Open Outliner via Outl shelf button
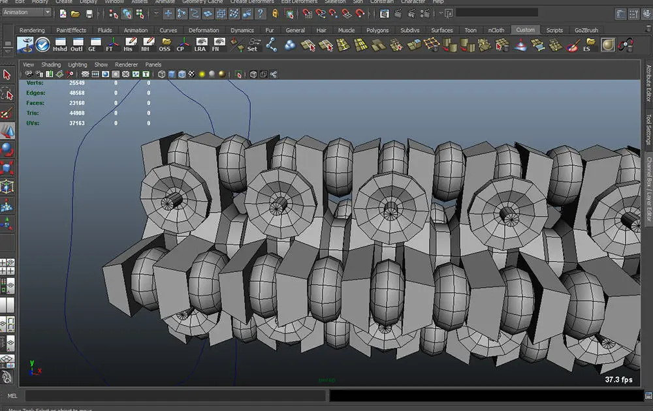The width and height of the screenshot is (653, 411). [77, 44]
